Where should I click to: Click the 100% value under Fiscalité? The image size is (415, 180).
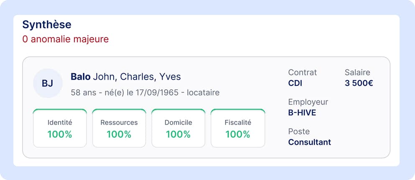238,135
